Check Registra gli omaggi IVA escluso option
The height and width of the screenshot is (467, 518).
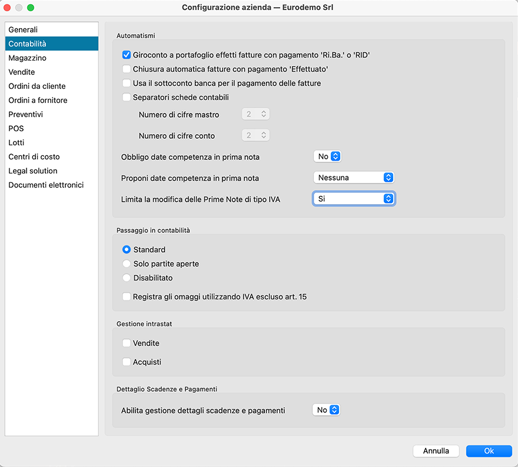coord(126,297)
